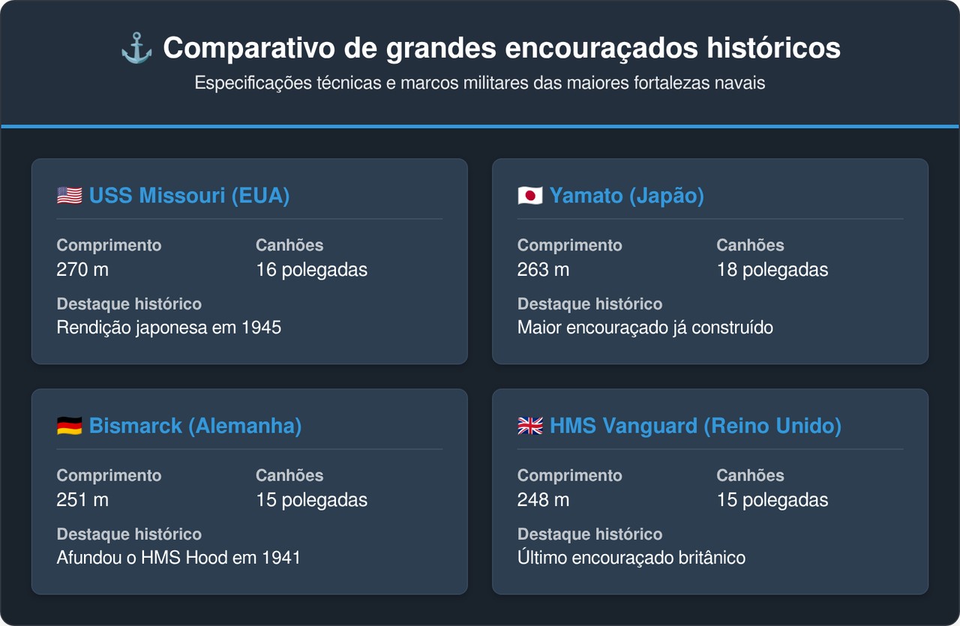Select the 270 m length value
The image size is (960, 626).
(82, 270)
